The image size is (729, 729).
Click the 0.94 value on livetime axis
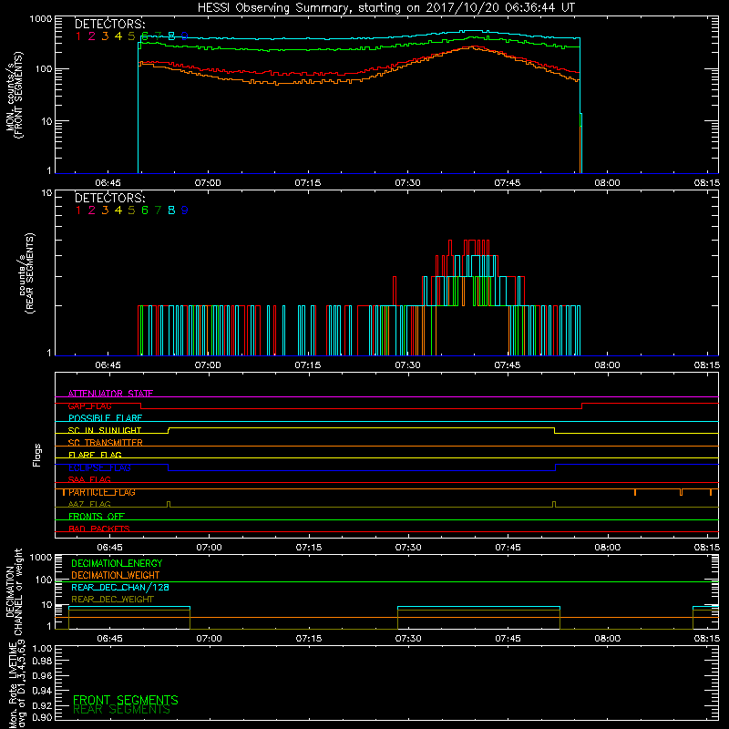[42, 691]
